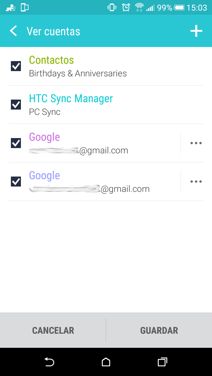Uncheck the HTC Sync Manager checkbox
Image resolution: width=212 pixels, height=376 pixels.
[16, 105]
